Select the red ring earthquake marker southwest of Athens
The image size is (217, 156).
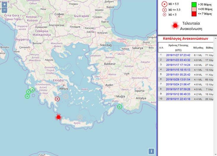[x=58, y=99]
